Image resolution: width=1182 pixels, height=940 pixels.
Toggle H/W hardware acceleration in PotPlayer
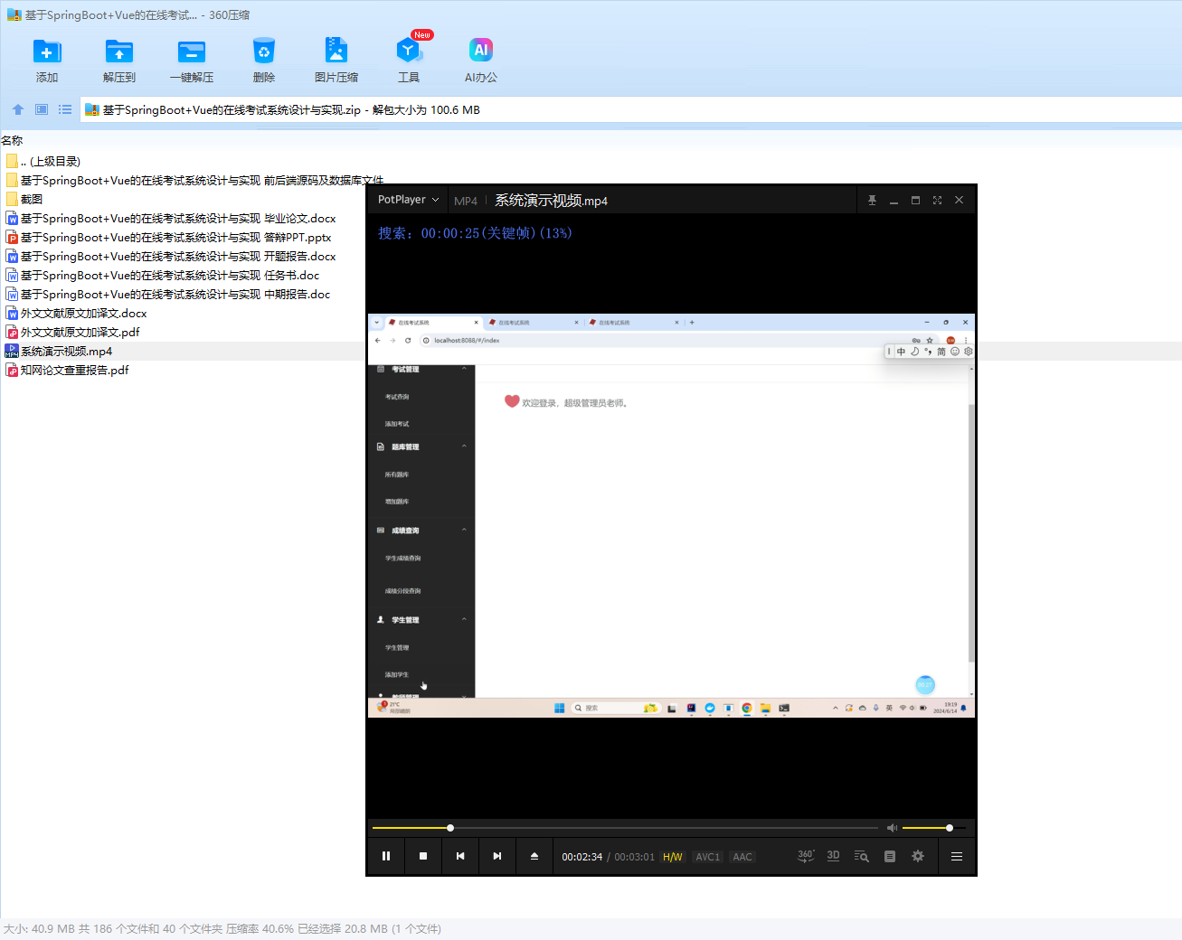point(673,857)
